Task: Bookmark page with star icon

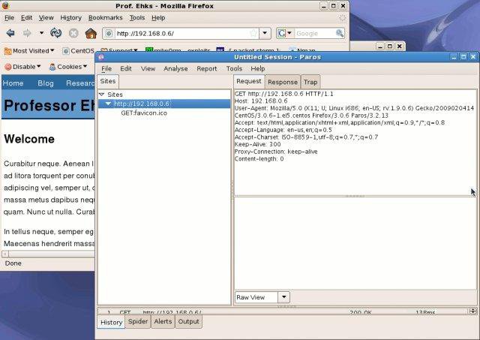Action: (253, 33)
